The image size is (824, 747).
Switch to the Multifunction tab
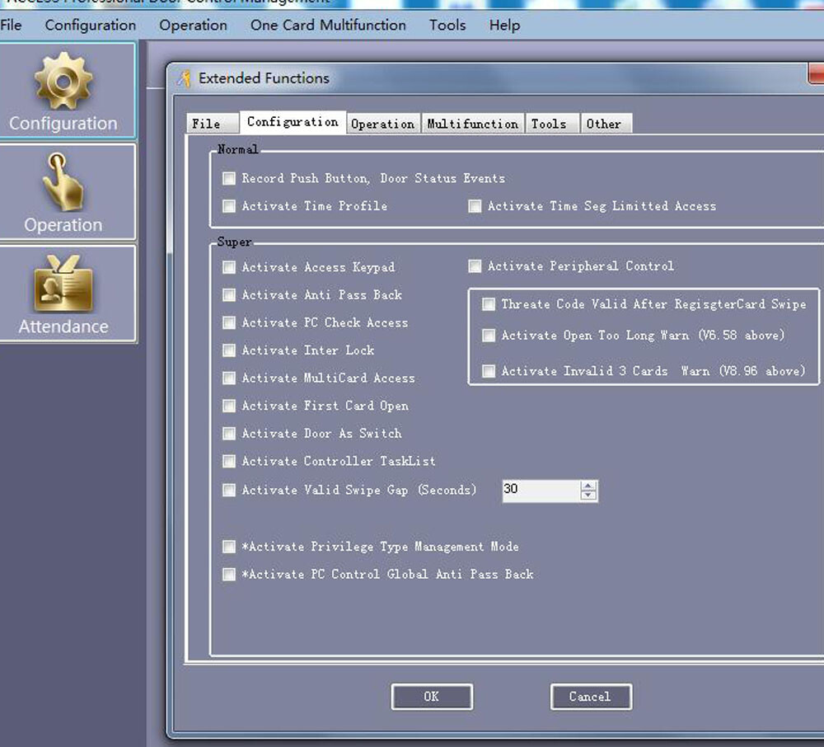coord(472,124)
